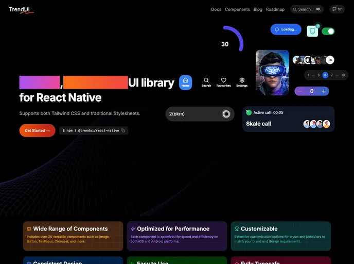
Task: Go to pagination page 1
Action: [308, 75]
